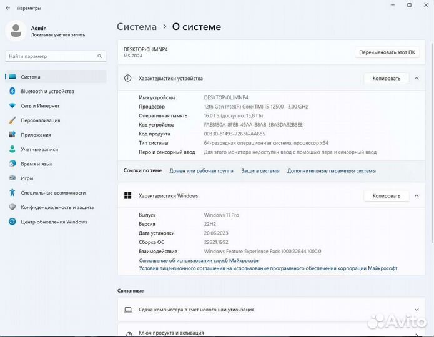Open Конфиденциальность и защита settings

[56, 207]
